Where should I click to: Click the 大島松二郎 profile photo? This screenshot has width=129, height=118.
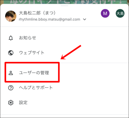[11, 16]
